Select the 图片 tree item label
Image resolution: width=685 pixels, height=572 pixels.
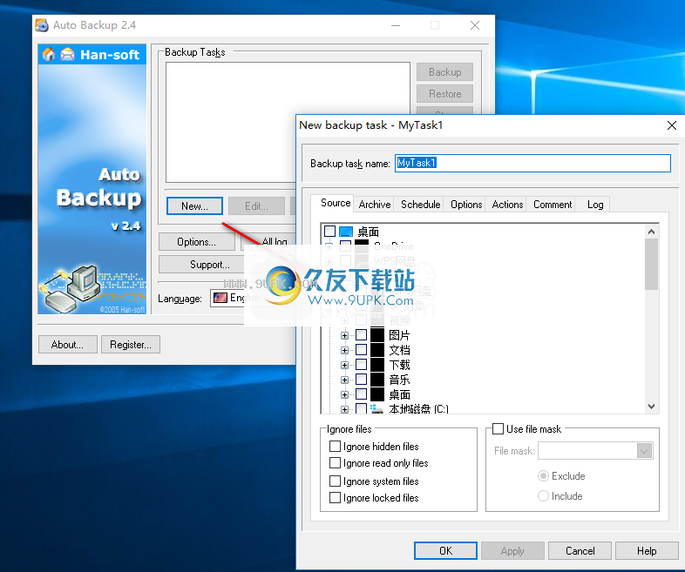point(399,335)
